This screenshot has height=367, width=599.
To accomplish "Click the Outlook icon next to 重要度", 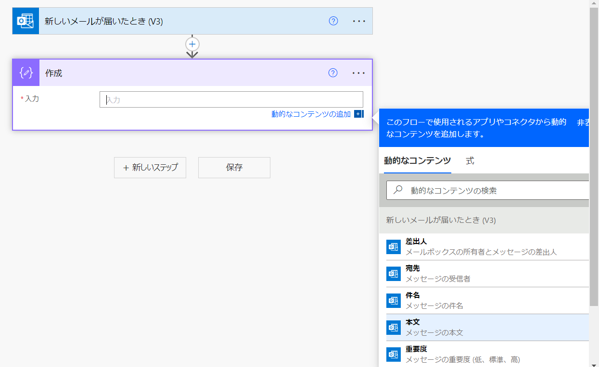I will point(394,355).
